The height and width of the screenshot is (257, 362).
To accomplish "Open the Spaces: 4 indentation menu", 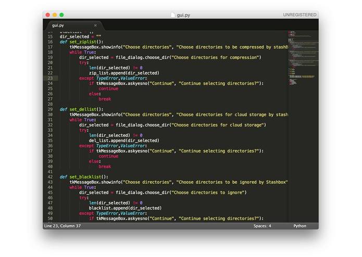I will coord(263,226).
